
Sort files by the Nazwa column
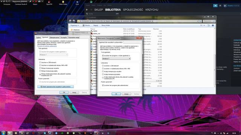(93, 29)
